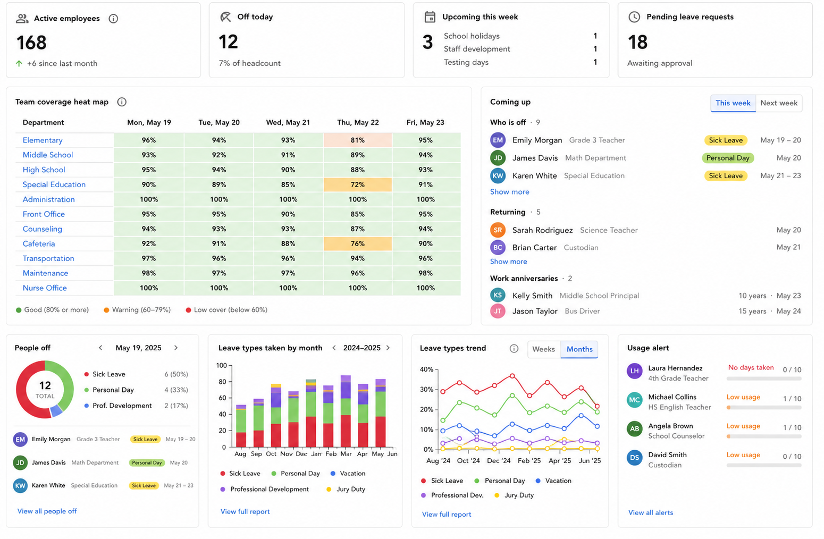Click Brian Carter's BC avatar
Image resolution: width=824 pixels, height=539 pixels.
pos(498,248)
